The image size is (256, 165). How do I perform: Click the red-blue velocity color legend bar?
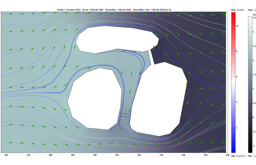[233, 81]
